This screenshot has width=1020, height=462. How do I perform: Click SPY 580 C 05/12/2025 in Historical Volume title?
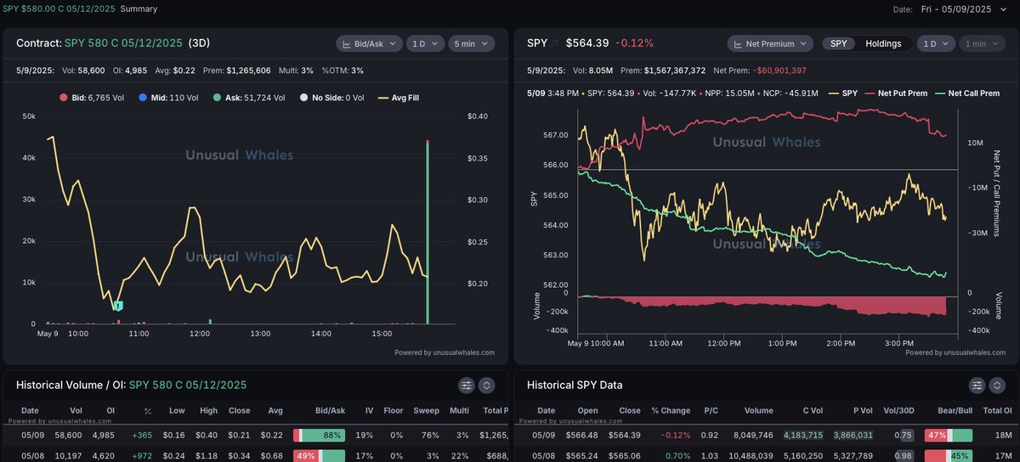coord(188,385)
